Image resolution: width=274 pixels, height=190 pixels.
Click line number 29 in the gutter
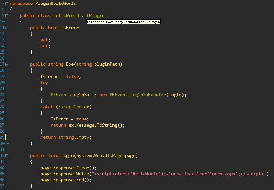point(2,137)
